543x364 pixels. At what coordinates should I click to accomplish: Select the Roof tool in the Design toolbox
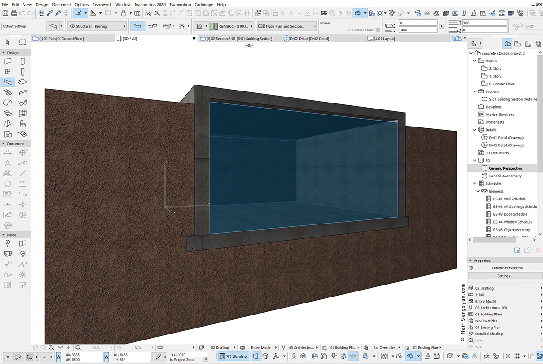click(x=7, y=103)
